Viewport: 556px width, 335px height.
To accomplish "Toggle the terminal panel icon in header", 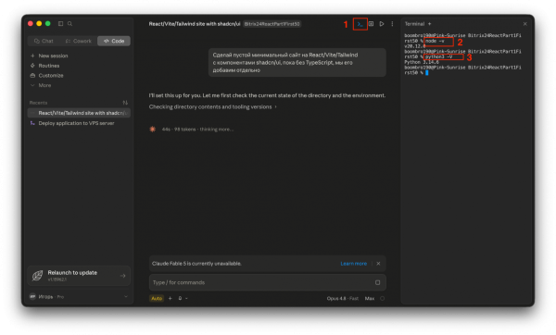I will [x=360, y=24].
